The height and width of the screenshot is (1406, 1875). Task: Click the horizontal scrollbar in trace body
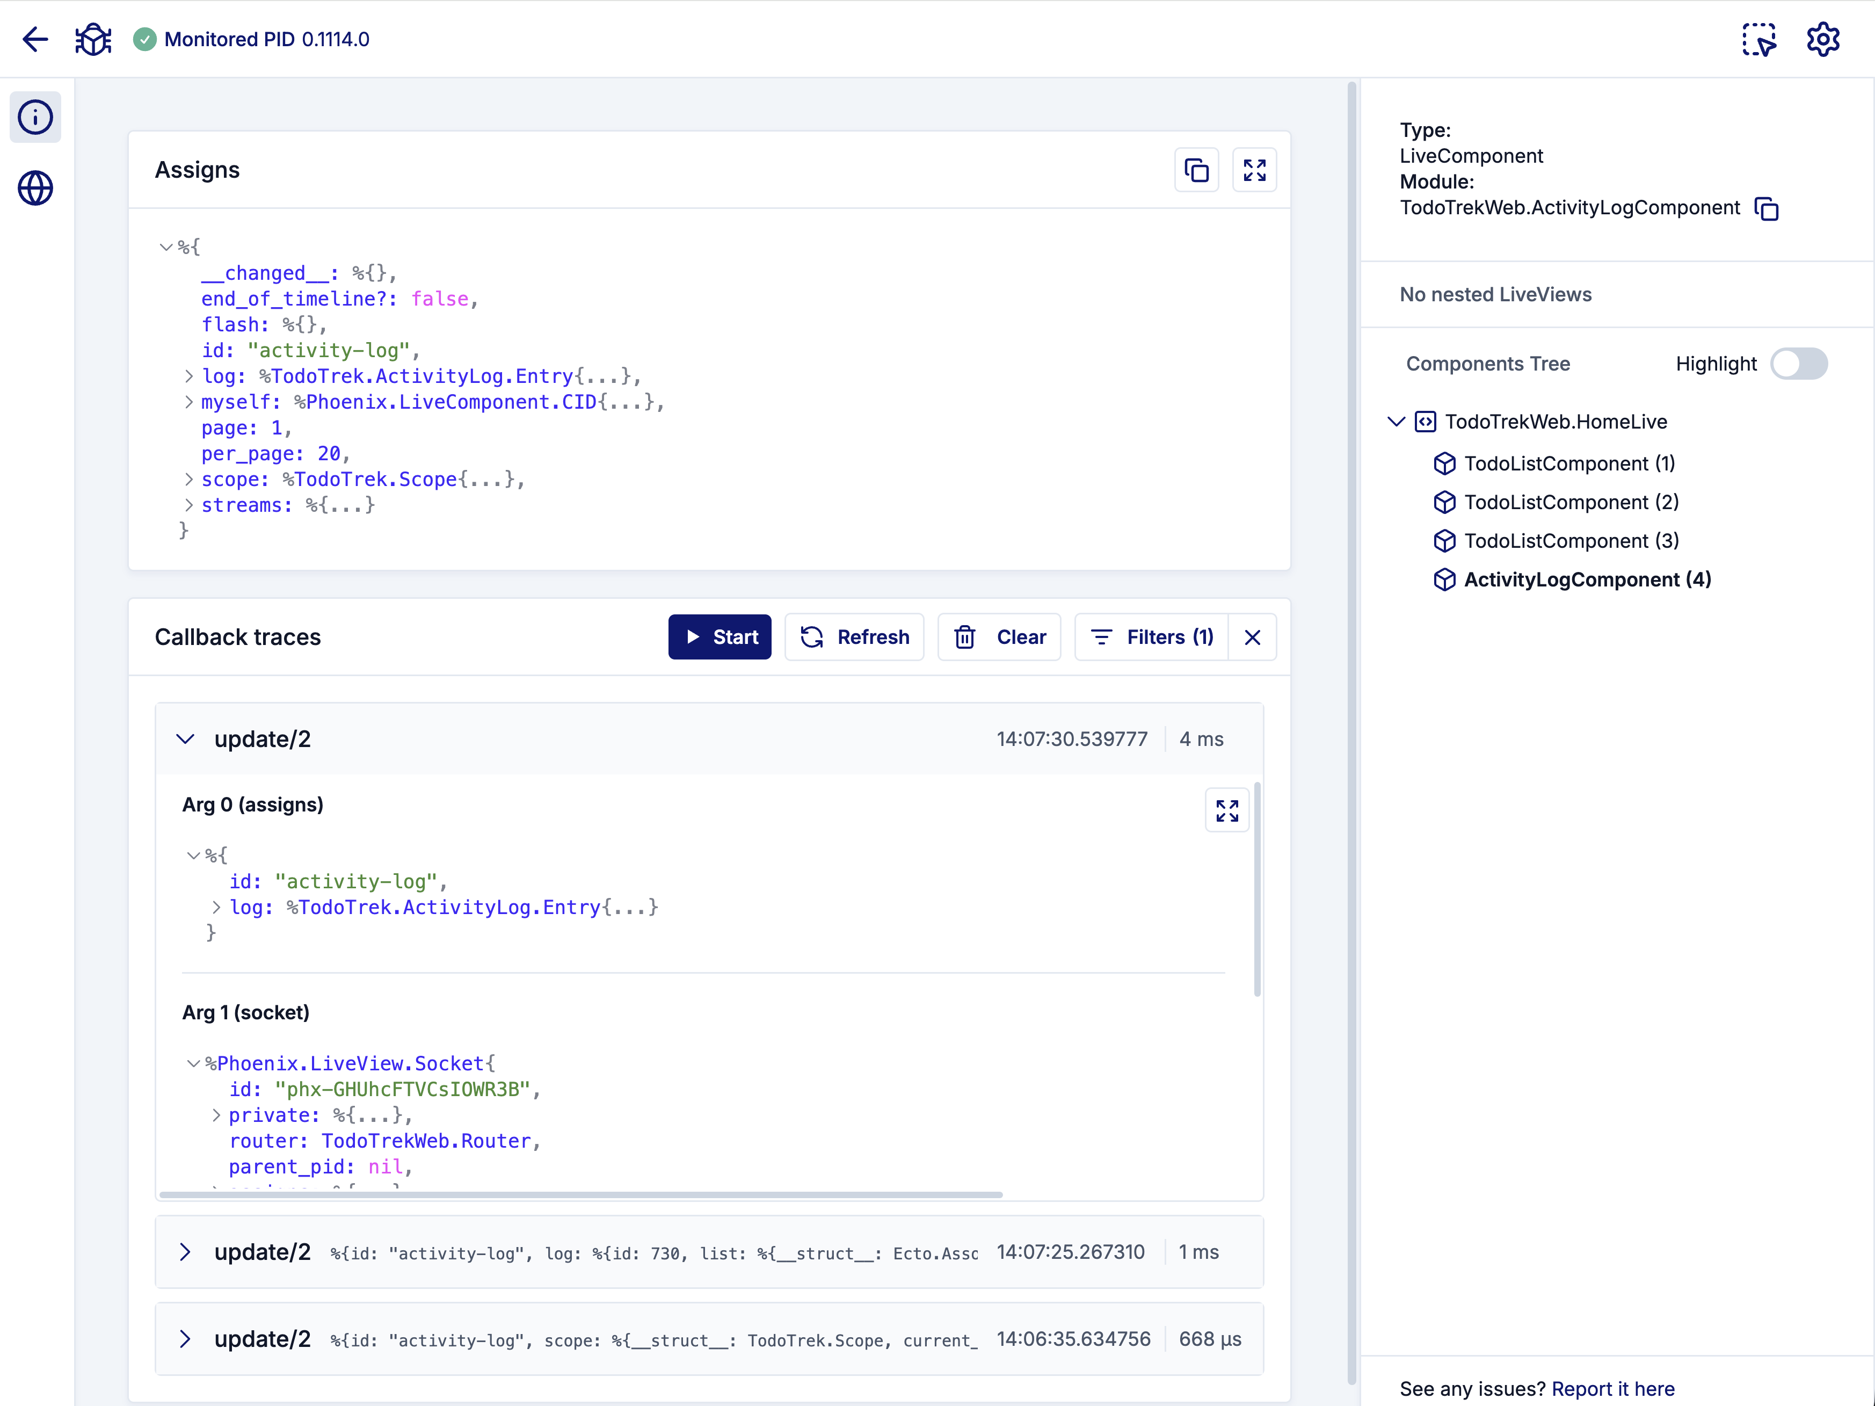580,1195
